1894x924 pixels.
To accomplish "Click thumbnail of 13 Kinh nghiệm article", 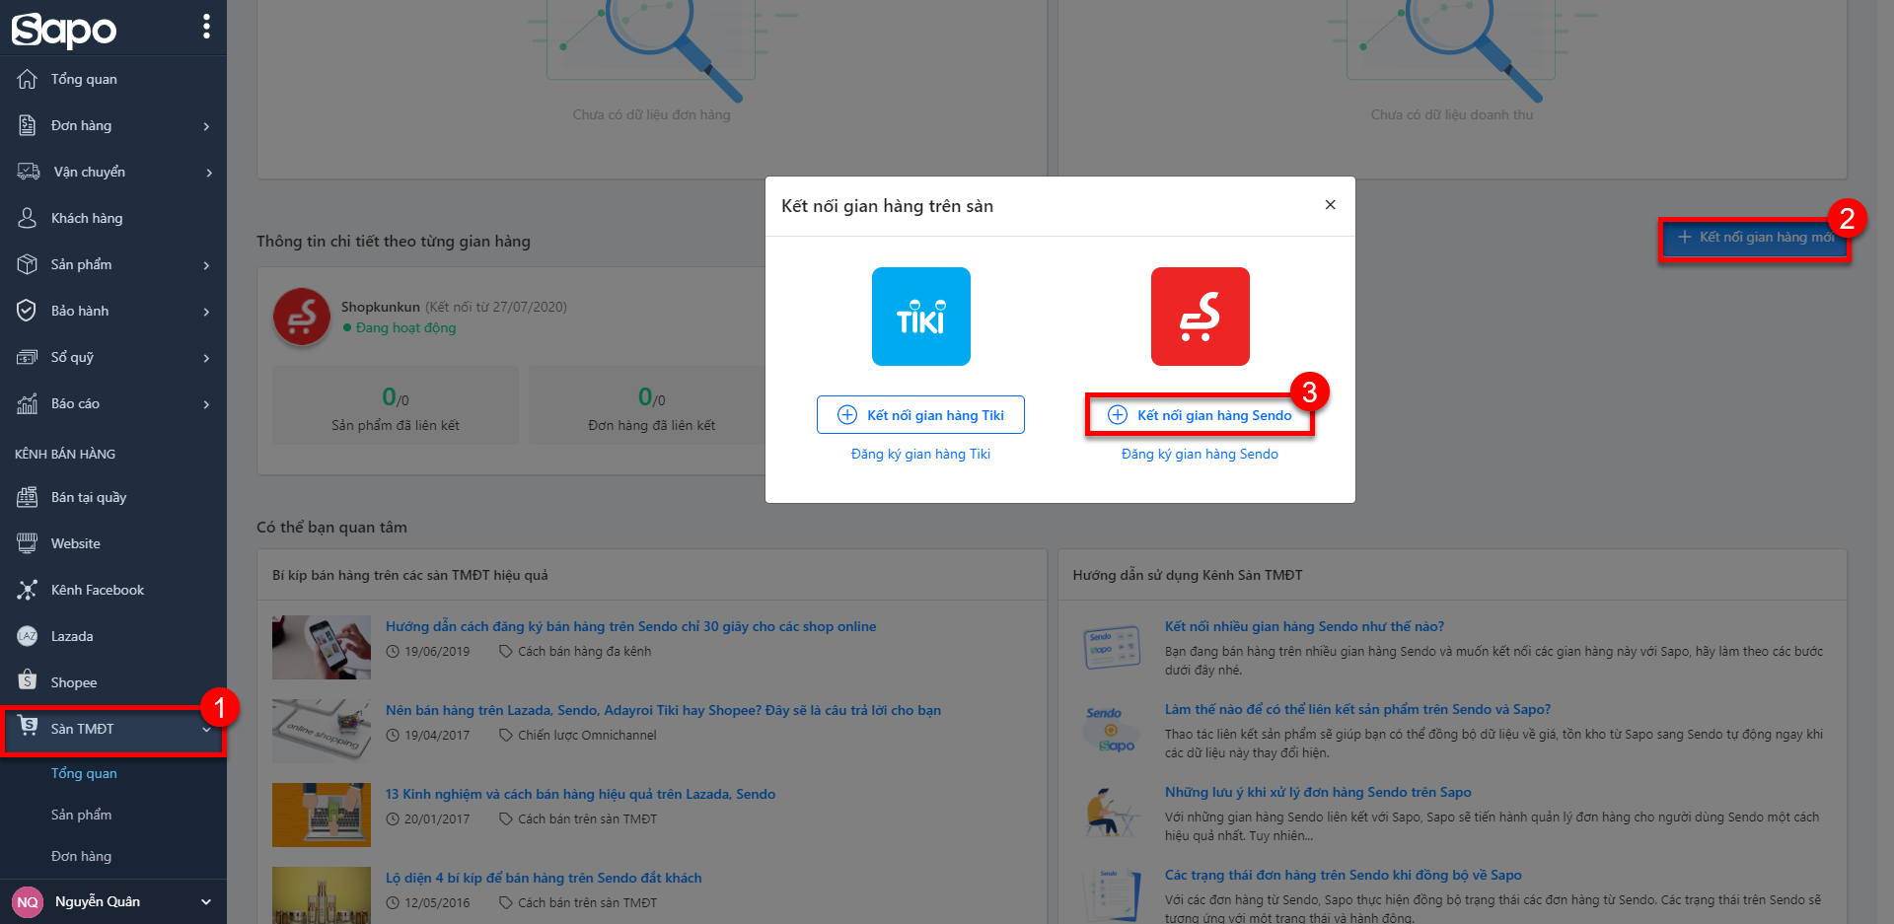I will point(322,815).
